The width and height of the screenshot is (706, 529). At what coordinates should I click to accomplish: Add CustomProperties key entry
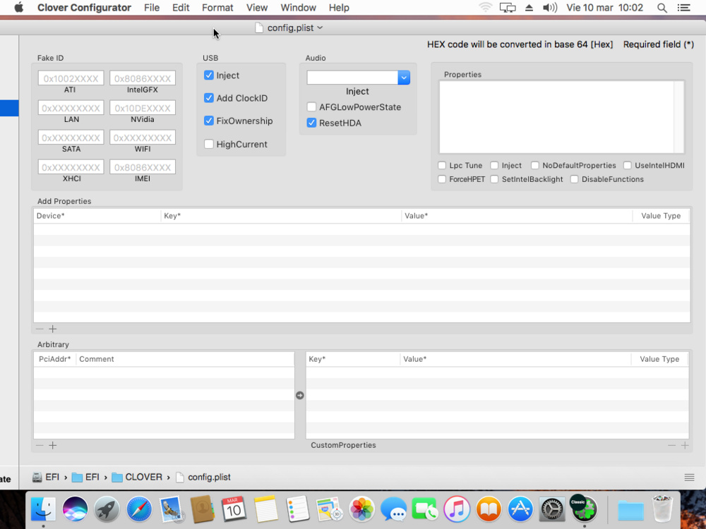(x=685, y=445)
